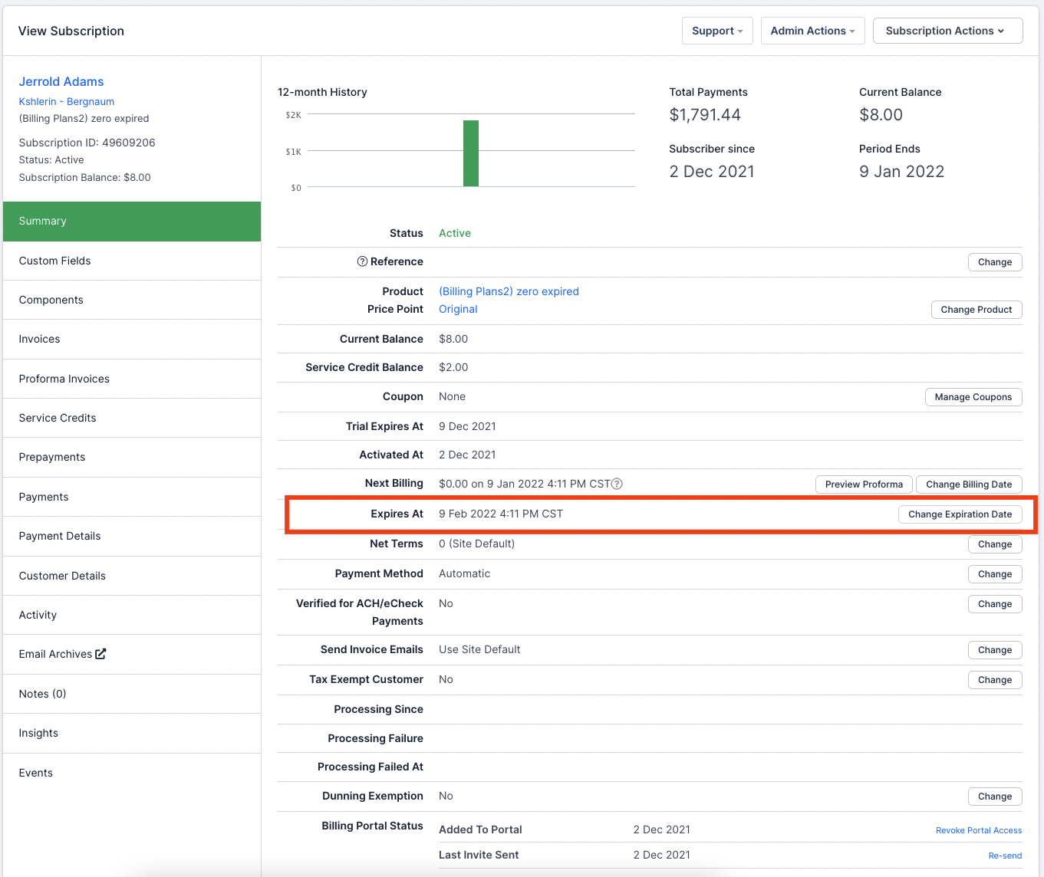Image resolution: width=1044 pixels, height=877 pixels.
Task: Change the Dunning Exemption setting
Action: click(x=995, y=797)
